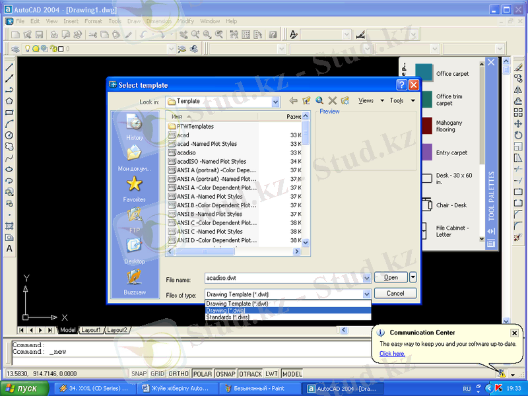
Task: Click the Desktop shortcut in sidebar
Action: pos(134,247)
